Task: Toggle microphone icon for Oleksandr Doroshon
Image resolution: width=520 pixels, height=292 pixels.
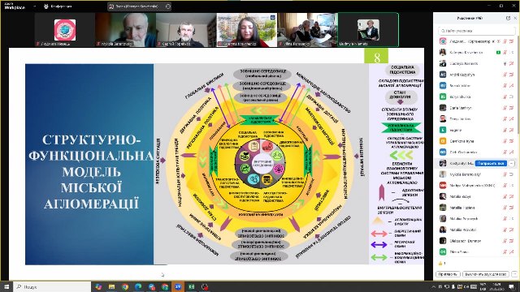Action: point(505,241)
